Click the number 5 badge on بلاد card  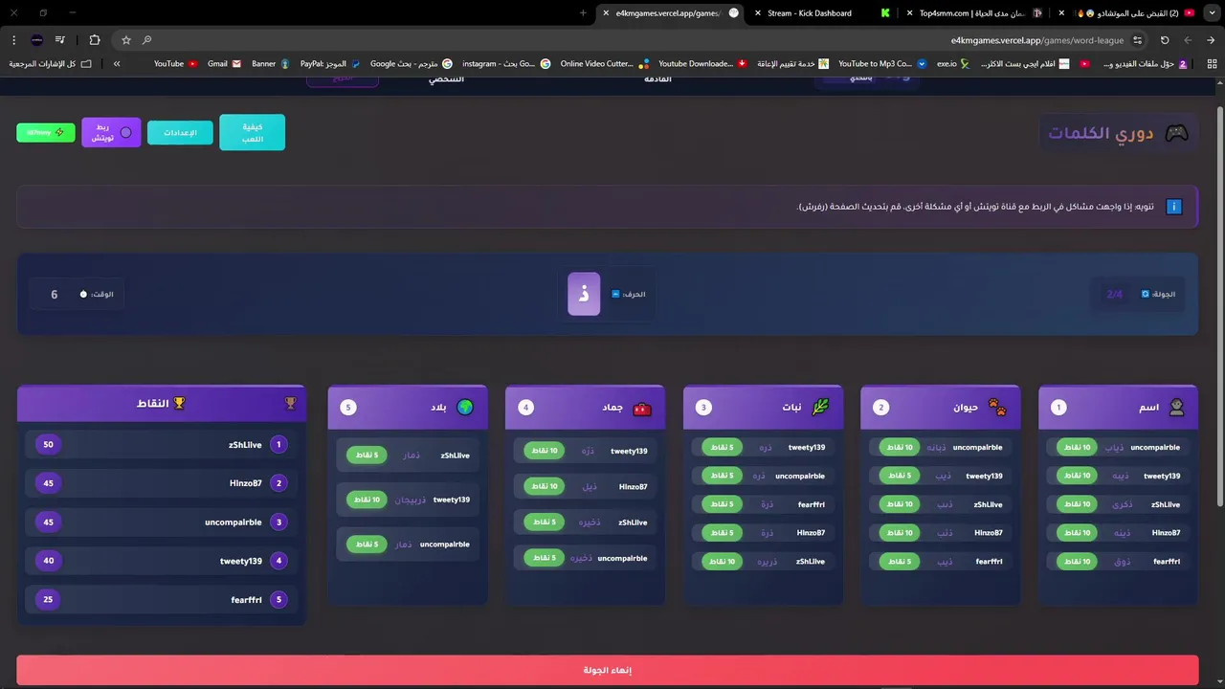(348, 408)
